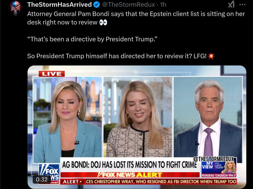Click the Fox News channel logo

[49, 174]
